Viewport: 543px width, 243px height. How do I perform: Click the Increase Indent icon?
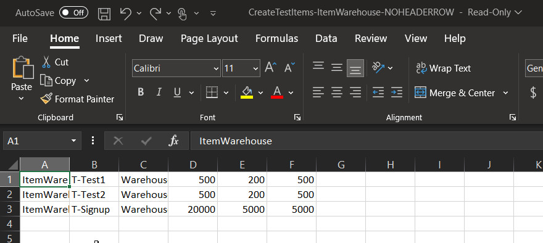397,93
